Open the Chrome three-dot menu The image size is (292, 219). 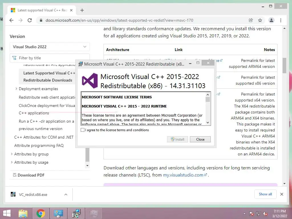click(281, 20)
